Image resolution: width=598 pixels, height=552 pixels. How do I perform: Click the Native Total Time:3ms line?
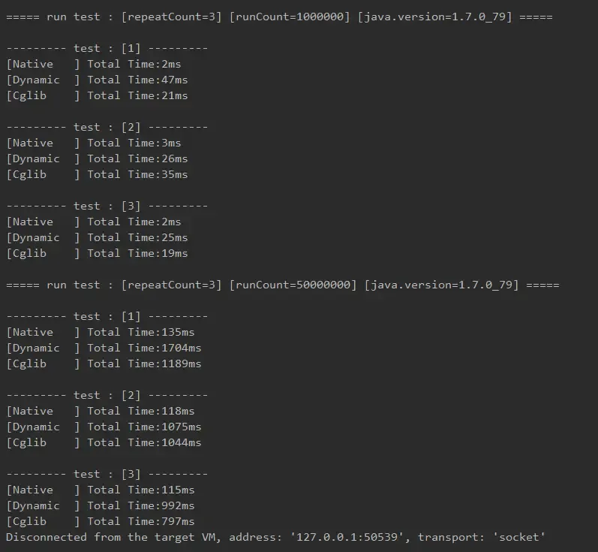pyautogui.click(x=94, y=143)
